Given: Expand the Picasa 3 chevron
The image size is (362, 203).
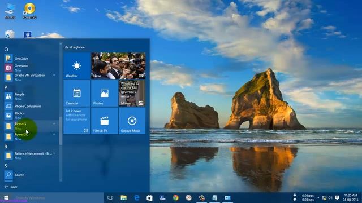Looking at the screenshot, I should (54, 124).
